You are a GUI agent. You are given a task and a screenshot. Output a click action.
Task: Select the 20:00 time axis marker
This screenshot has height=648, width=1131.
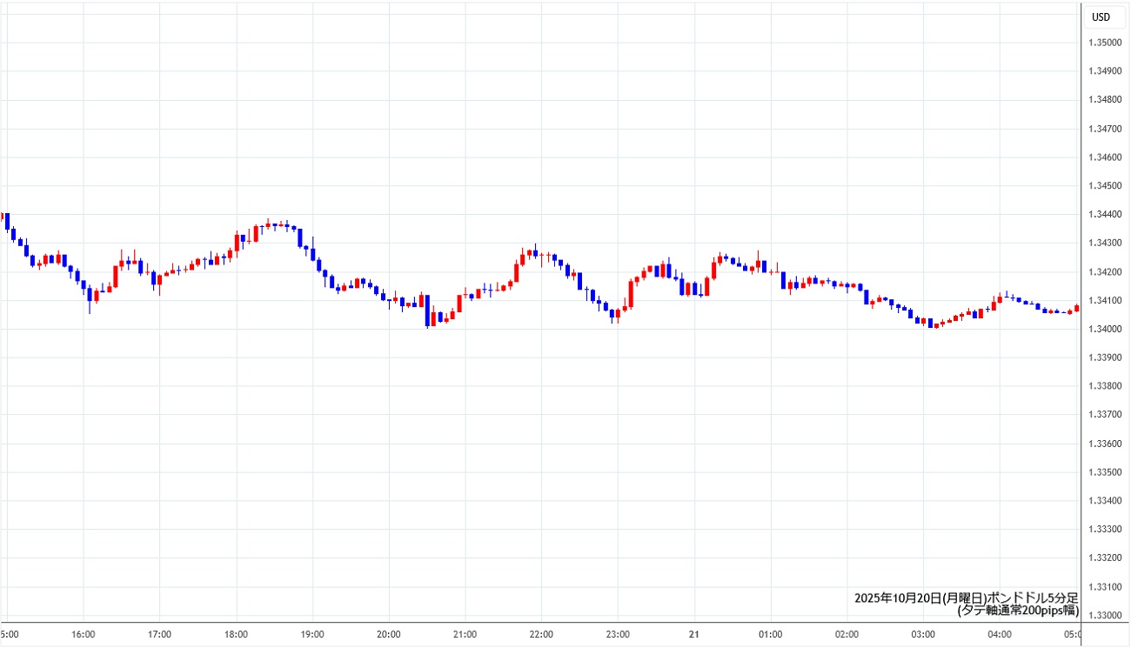click(389, 634)
